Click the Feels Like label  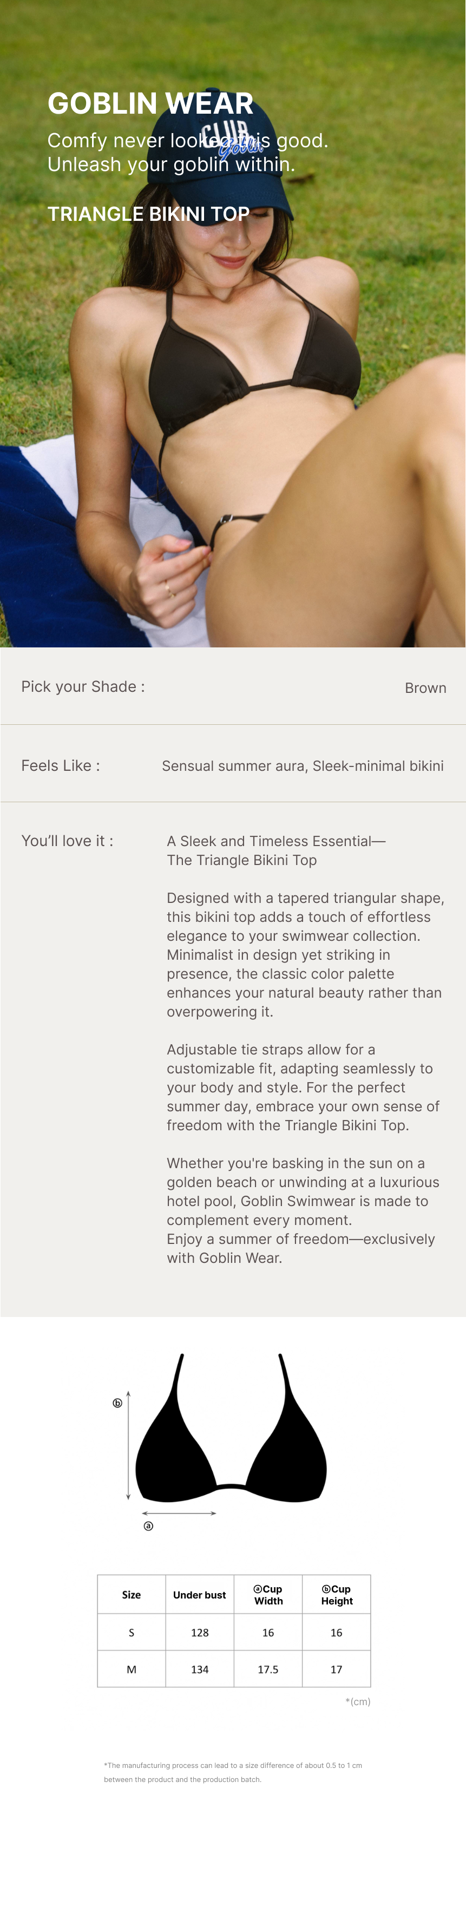pos(61,765)
